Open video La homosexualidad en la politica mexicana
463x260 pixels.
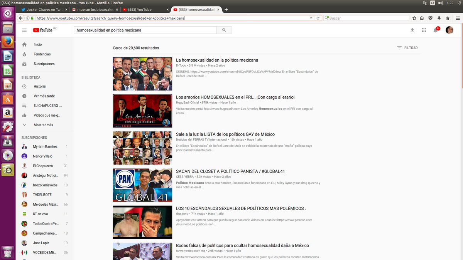pos(217,60)
